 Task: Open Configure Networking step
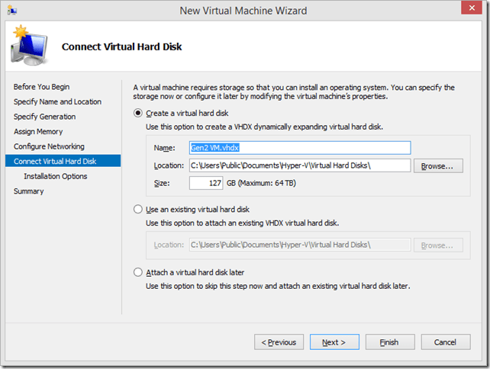[x=49, y=146]
